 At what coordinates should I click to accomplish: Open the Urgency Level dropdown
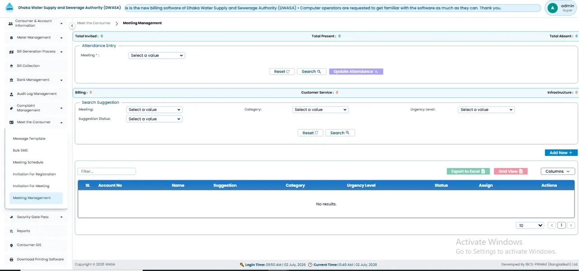click(486, 110)
